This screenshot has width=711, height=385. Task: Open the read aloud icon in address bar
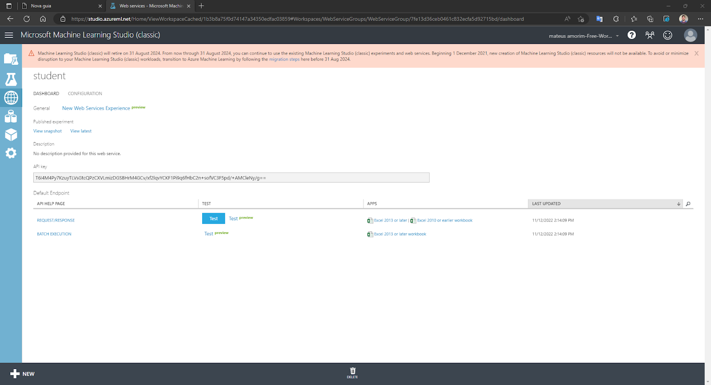coord(567,19)
